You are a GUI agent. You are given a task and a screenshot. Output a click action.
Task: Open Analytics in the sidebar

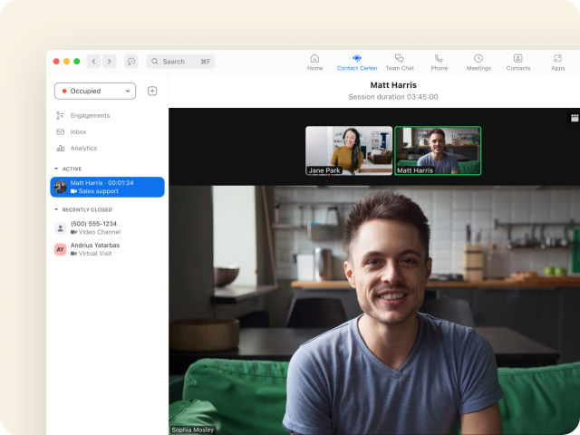coord(83,148)
